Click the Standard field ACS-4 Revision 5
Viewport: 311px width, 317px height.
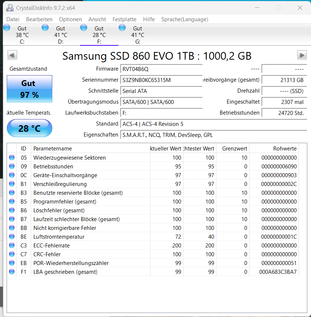point(213,124)
